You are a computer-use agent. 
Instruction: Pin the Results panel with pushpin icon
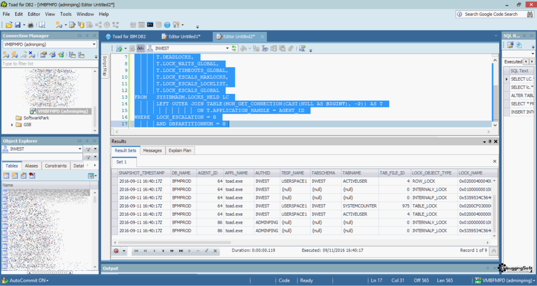click(x=490, y=141)
